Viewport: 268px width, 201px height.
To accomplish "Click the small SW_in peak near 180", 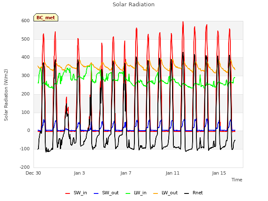I will pos(67,98).
